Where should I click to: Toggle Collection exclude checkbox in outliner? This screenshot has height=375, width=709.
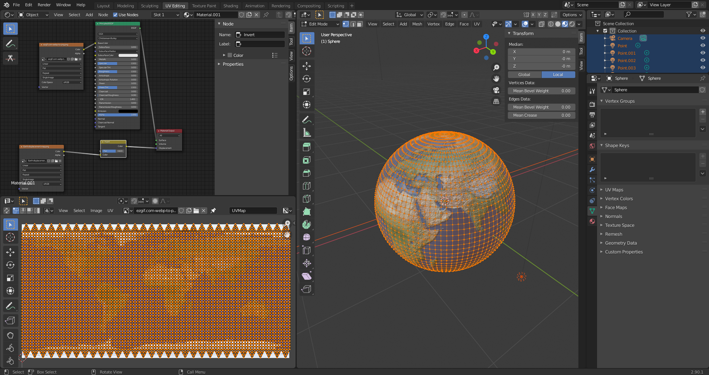click(605, 31)
